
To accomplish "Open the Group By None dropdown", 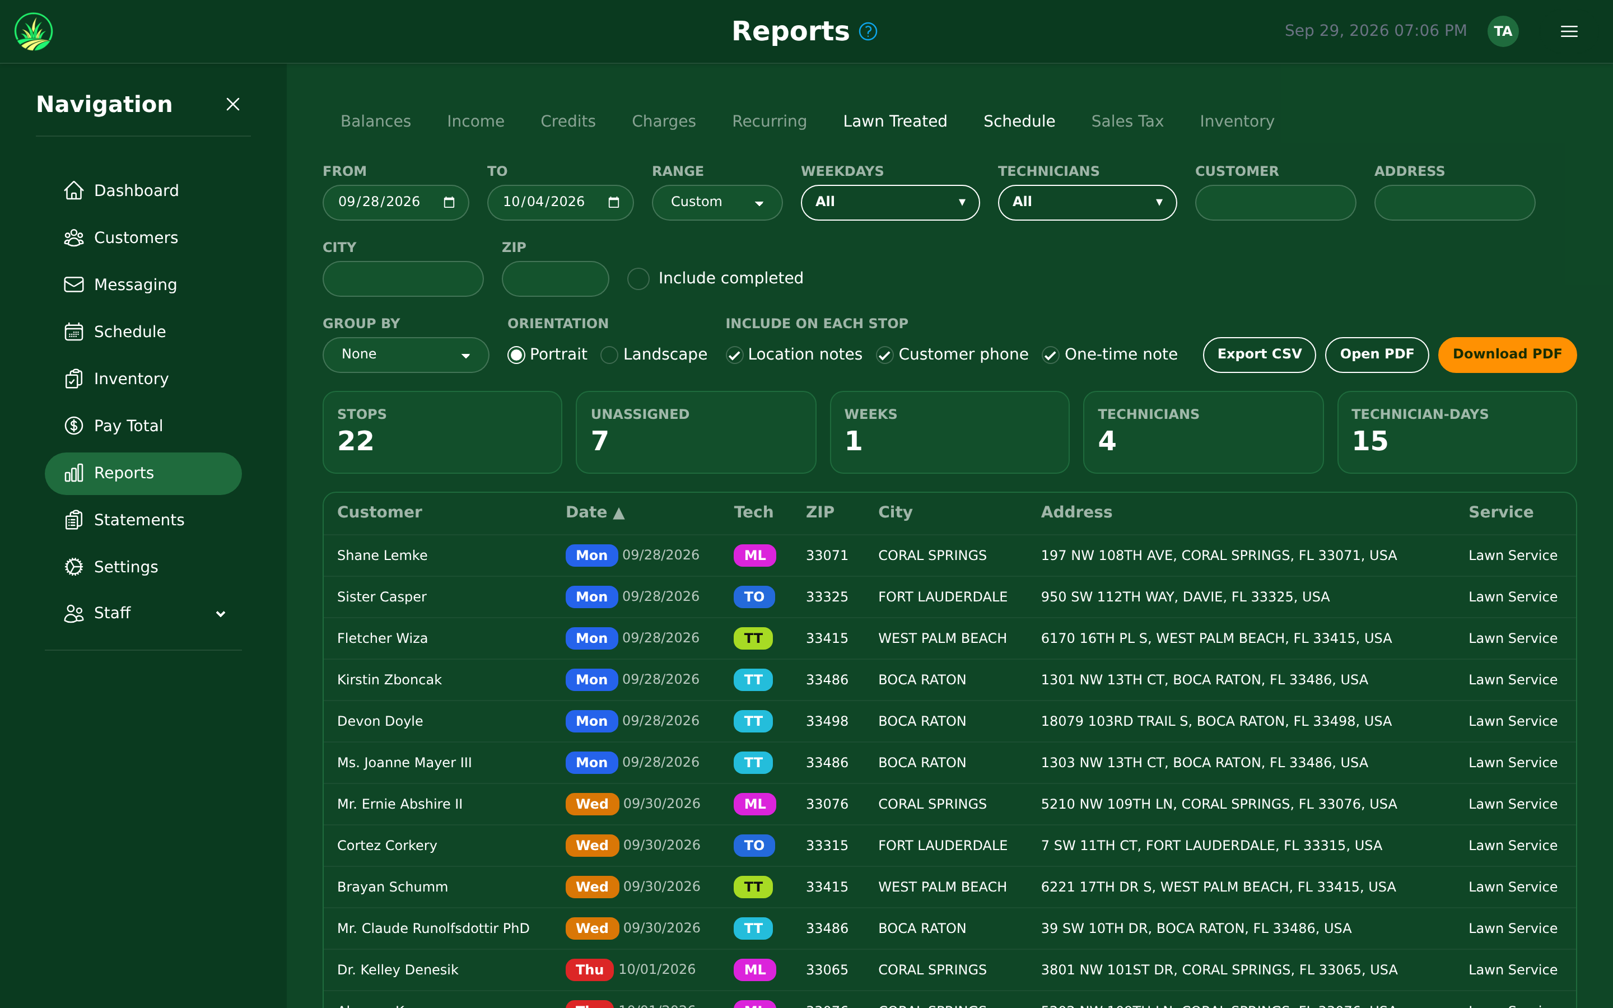I will tap(405, 354).
